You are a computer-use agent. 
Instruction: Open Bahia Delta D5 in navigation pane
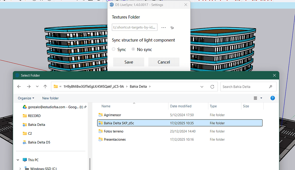pyautogui.click(x=39, y=142)
